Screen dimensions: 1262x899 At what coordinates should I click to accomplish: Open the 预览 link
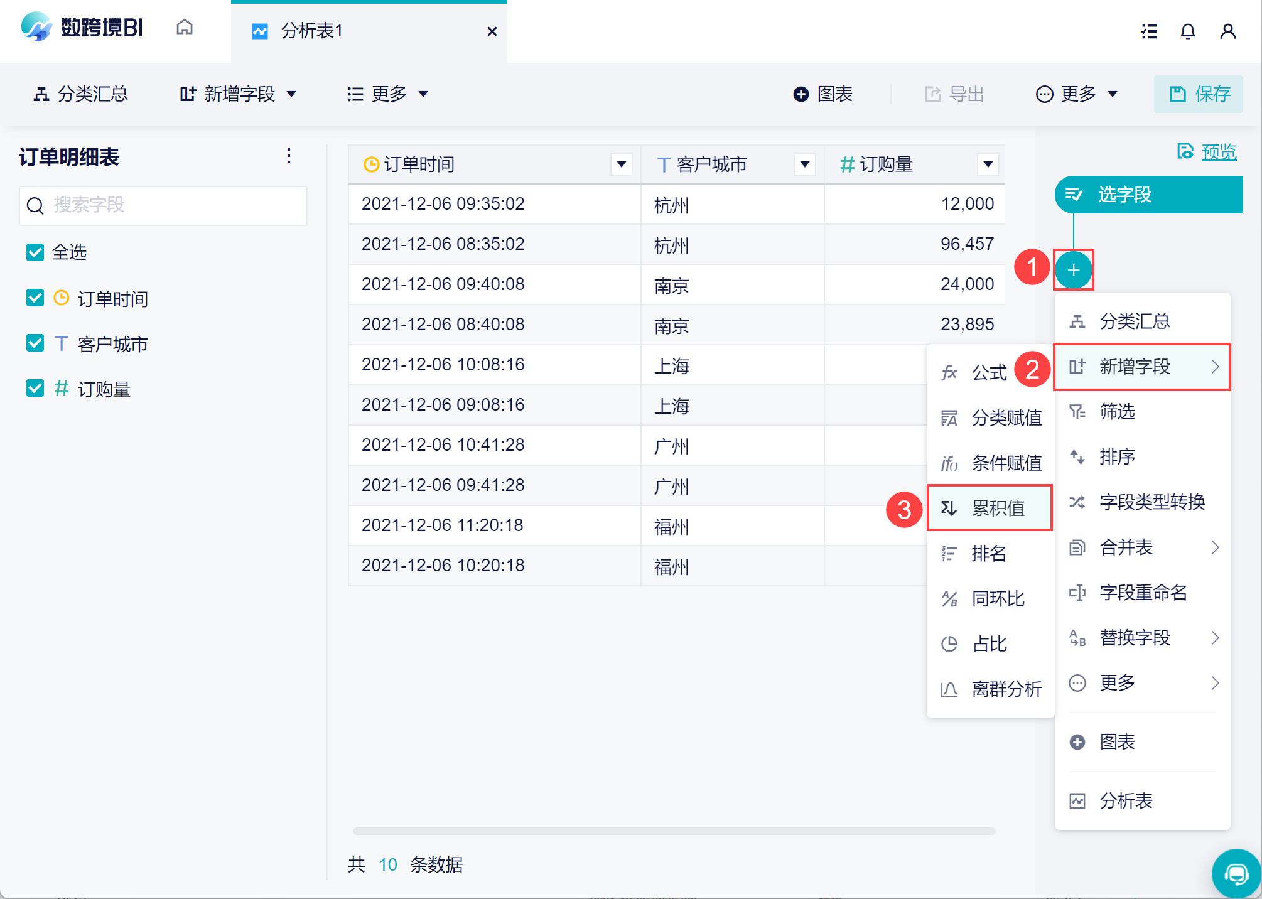tap(1219, 152)
